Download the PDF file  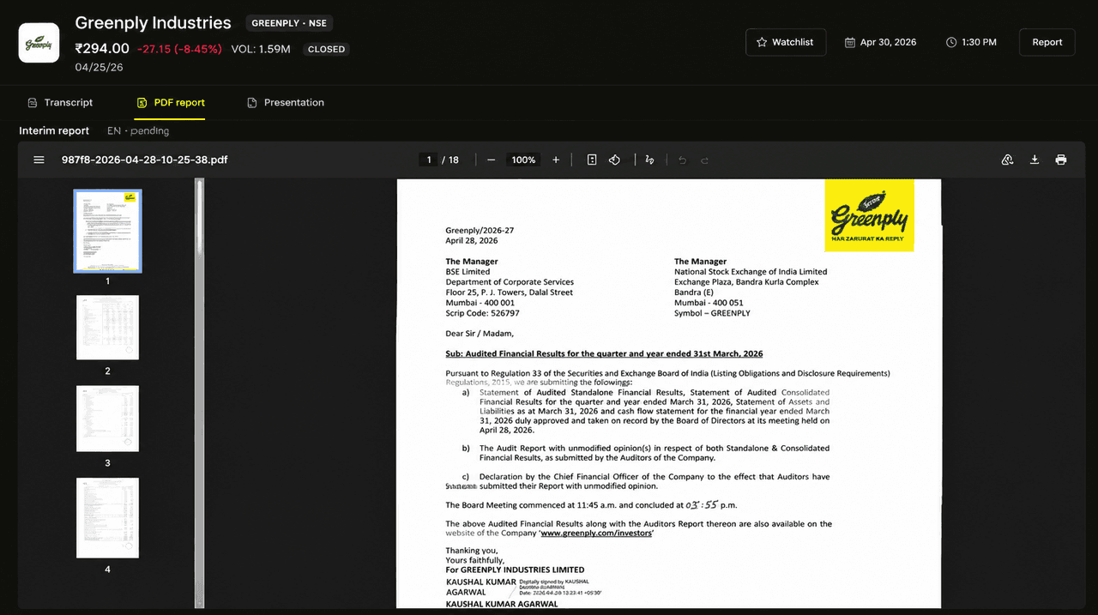(1035, 160)
